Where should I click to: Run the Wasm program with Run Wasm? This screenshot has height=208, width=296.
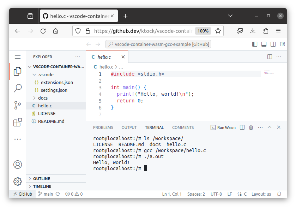click(223, 127)
